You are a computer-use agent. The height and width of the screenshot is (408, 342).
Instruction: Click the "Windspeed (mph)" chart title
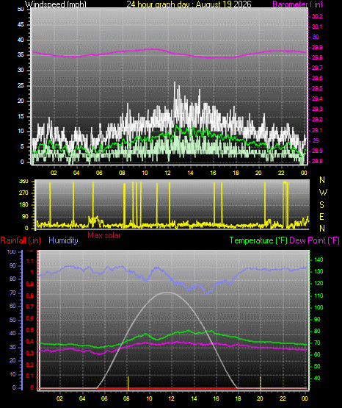click(55, 4)
